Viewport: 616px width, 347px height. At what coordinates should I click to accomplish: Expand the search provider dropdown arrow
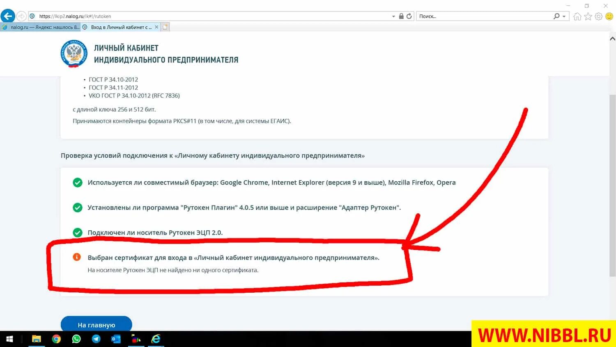pyautogui.click(x=564, y=16)
